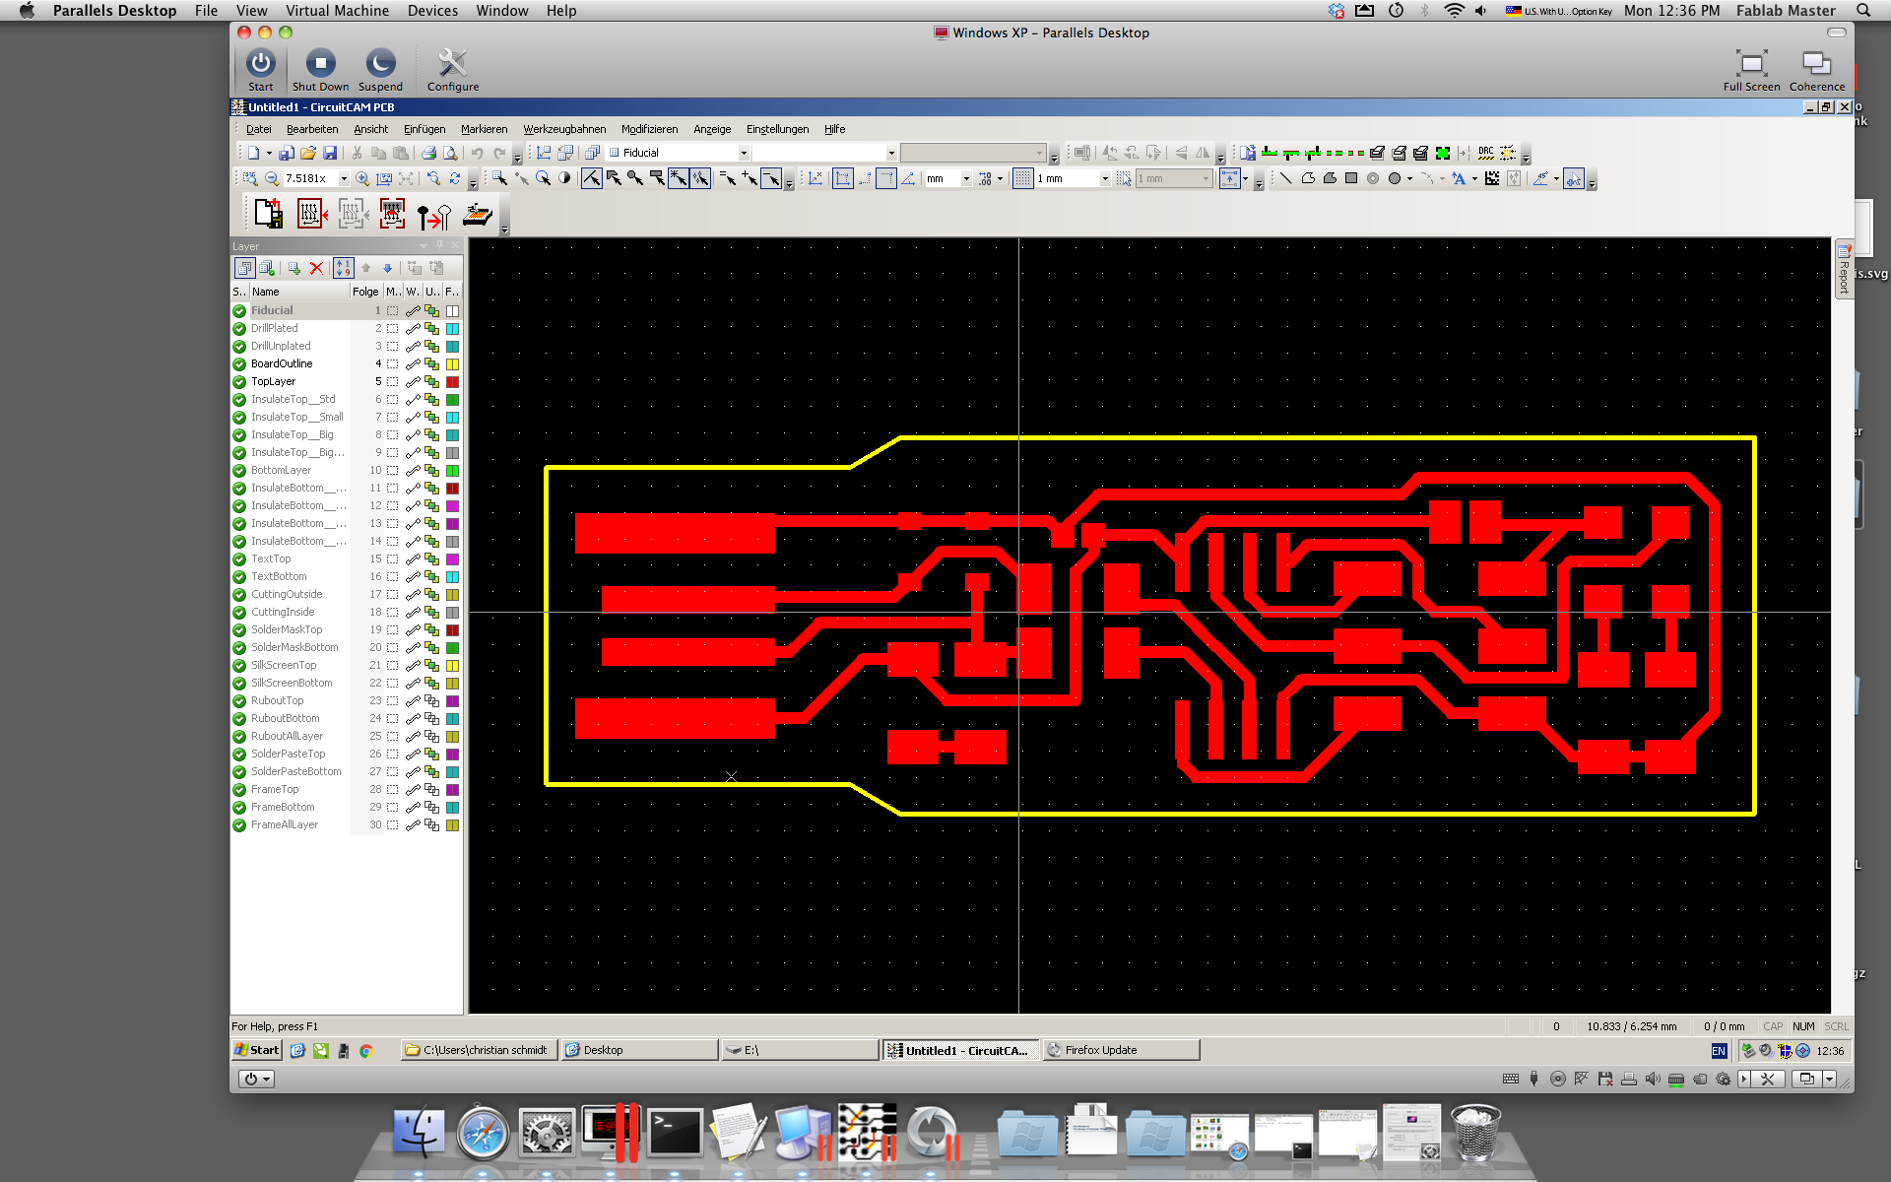Open the Werkzeugbahnen menu
The height and width of the screenshot is (1182, 1891).
coord(564,129)
